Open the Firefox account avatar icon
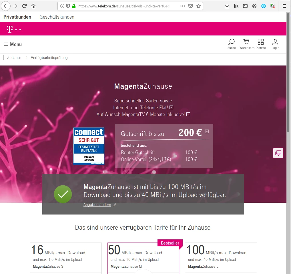The image size is (291, 274). click(x=254, y=6)
